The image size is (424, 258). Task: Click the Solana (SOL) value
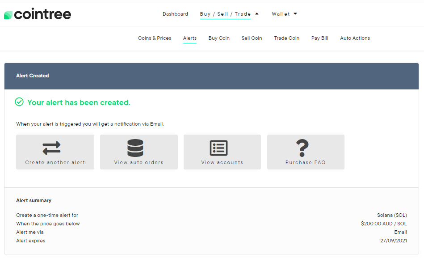click(x=392, y=215)
